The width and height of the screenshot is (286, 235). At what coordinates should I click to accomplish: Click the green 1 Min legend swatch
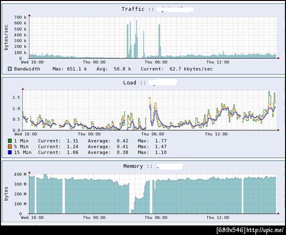10,141
